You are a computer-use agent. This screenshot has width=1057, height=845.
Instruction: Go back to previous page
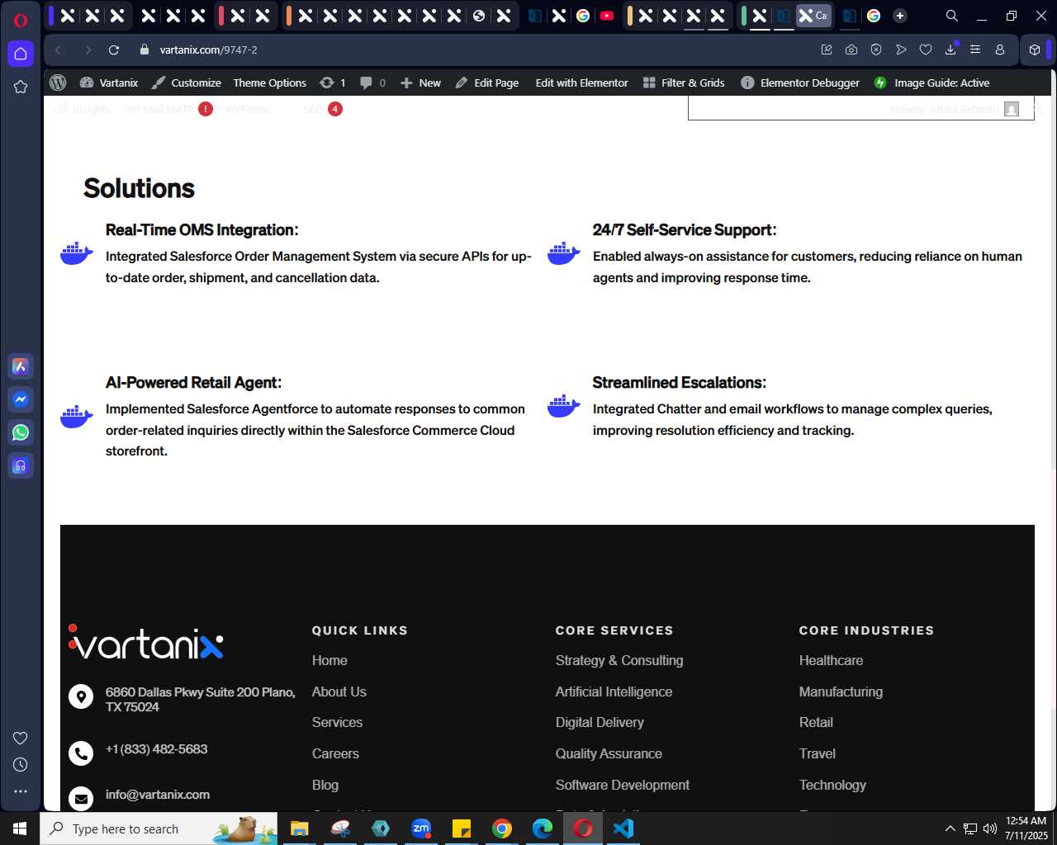(58, 50)
